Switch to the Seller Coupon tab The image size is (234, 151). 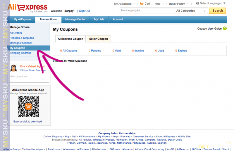(99, 39)
